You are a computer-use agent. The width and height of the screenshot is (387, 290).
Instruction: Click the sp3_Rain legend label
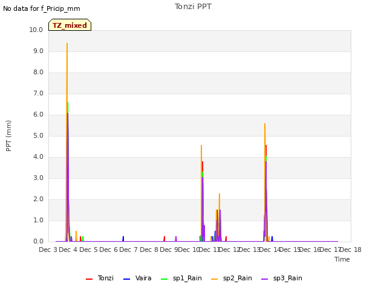(288, 278)
